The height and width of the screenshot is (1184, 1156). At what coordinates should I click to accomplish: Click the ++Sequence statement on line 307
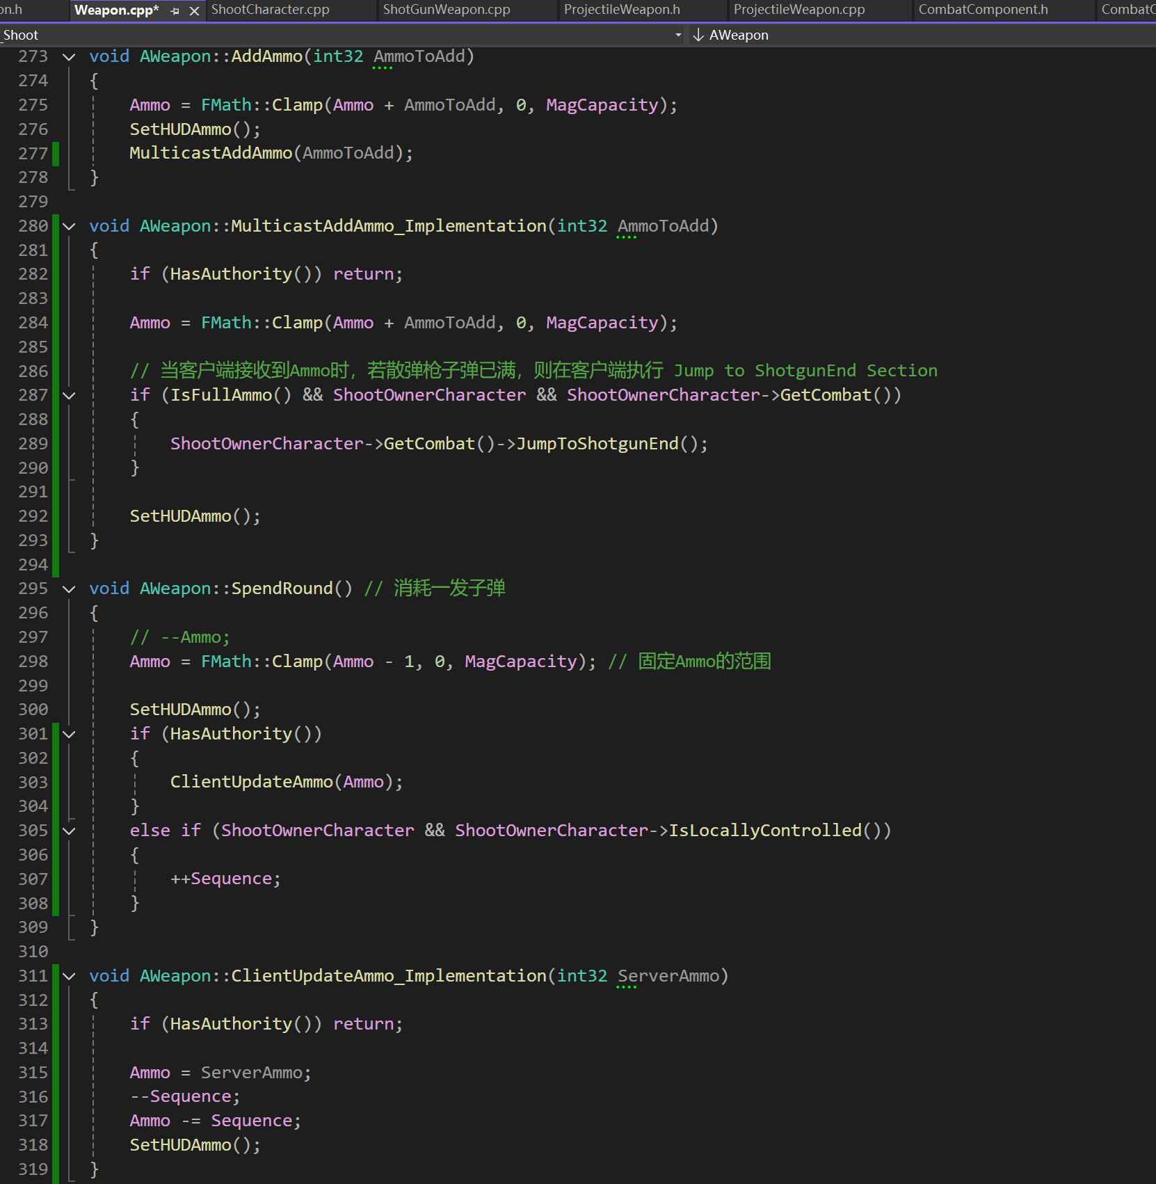pos(225,879)
